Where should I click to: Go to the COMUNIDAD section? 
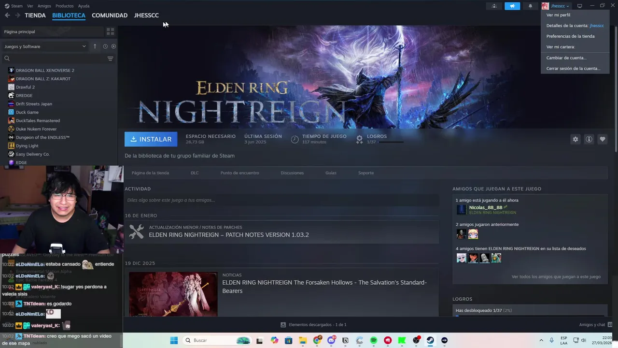tap(110, 15)
